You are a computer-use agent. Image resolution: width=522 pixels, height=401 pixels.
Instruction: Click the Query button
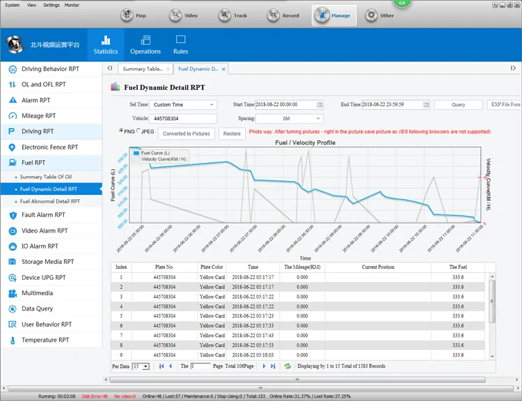pos(458,104)
